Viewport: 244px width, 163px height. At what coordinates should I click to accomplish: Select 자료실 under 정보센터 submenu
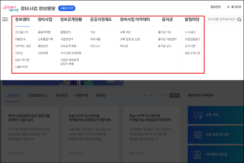click(x=19, y=53)
